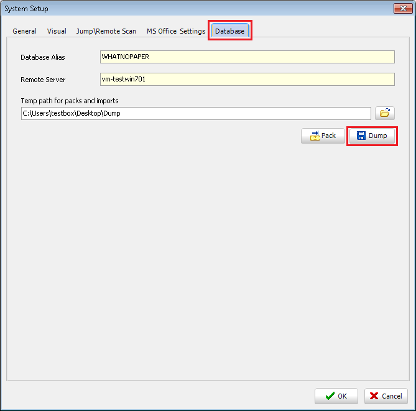Click the Remote Server field
The height and width of the screenshot is (411, 416).
coord(247,79)
